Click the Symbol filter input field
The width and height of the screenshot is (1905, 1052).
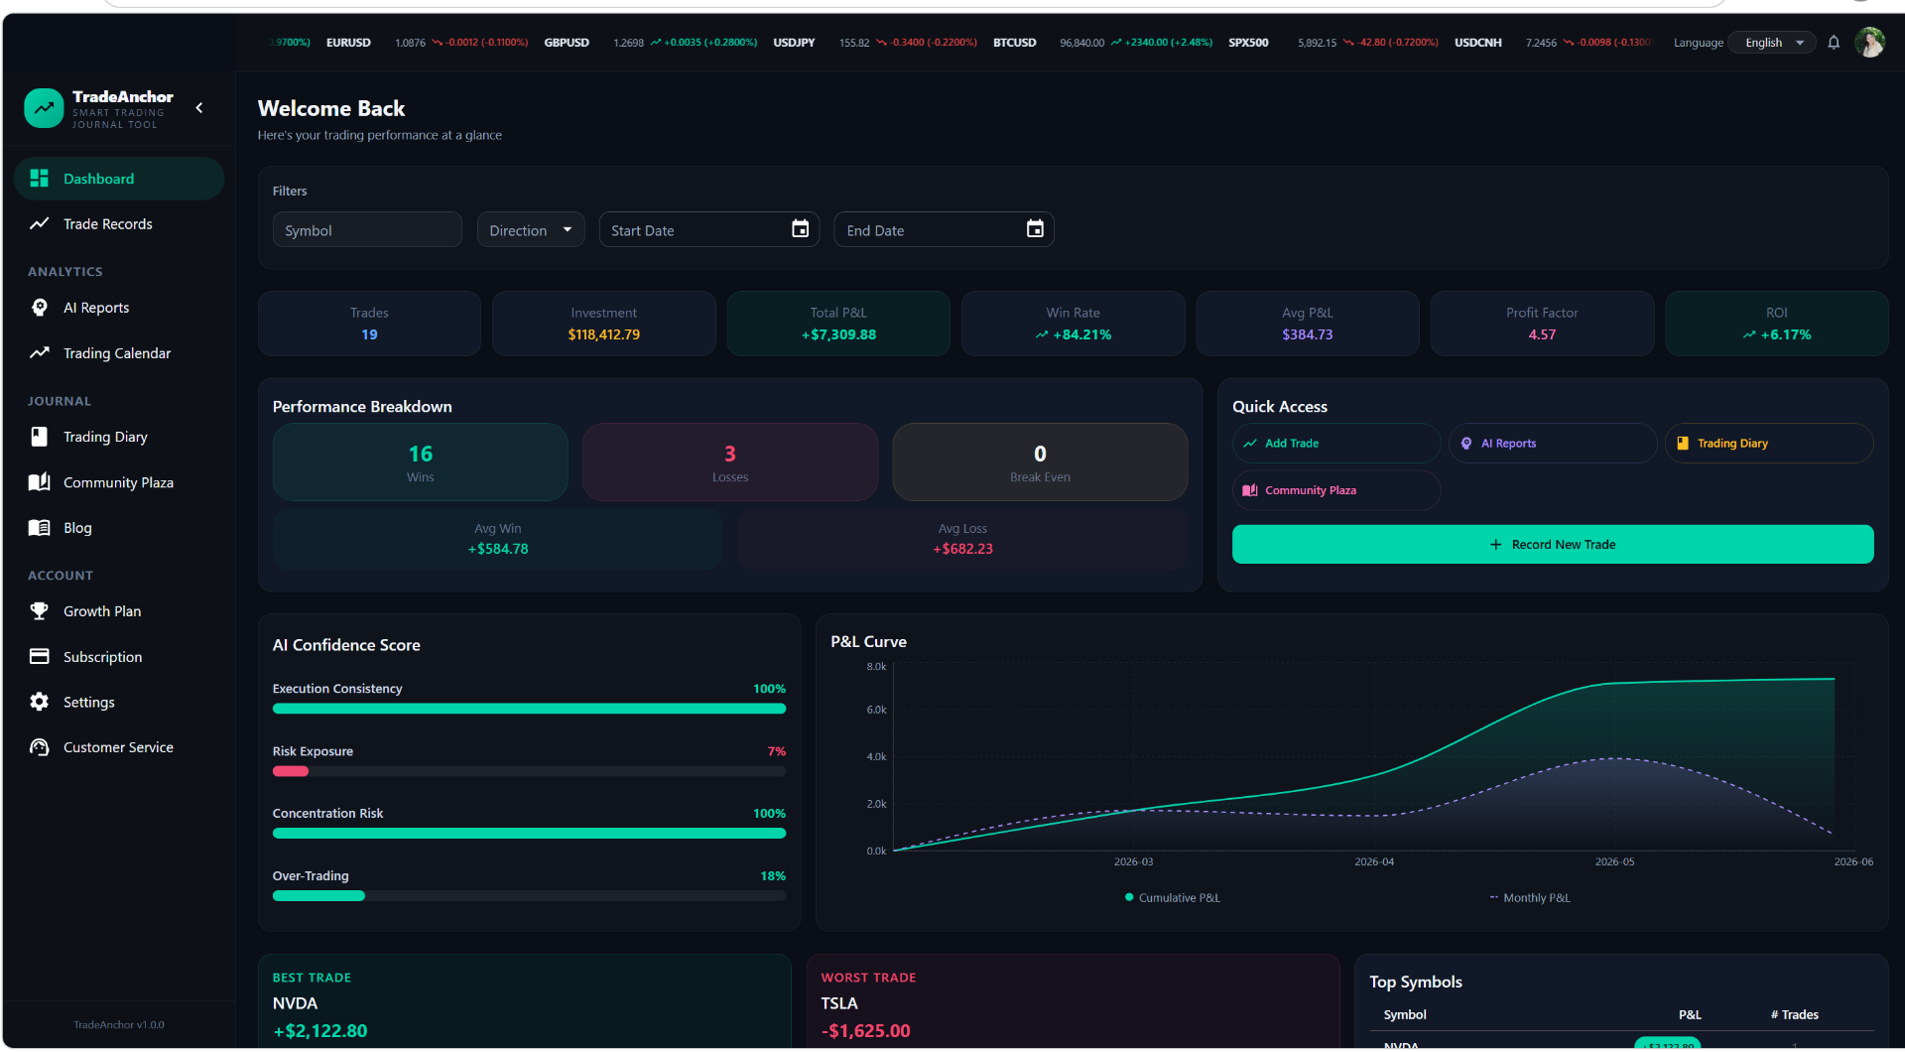point(367,230)
